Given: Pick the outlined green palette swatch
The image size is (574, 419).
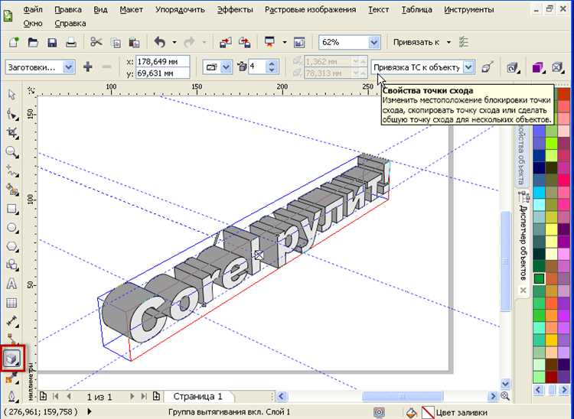Looking at the screenshot, I should tap(539, 279).
